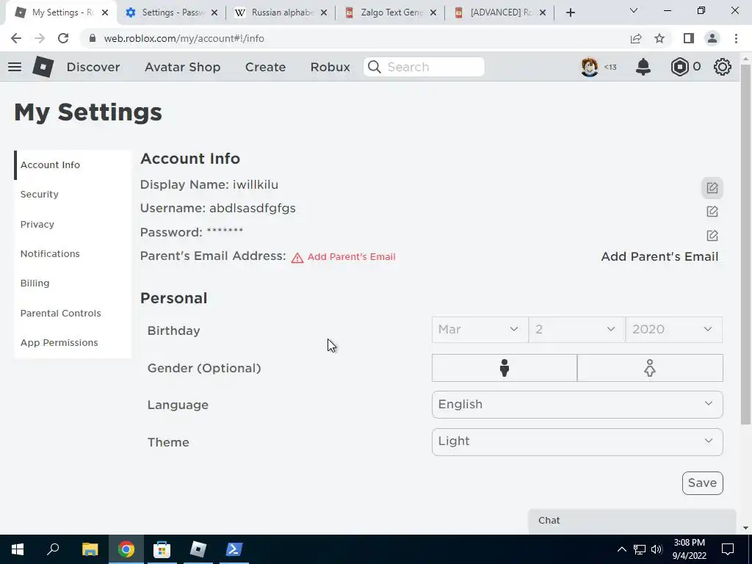Open the tab search chevron
Screen dimensions: 752x564
634,10
